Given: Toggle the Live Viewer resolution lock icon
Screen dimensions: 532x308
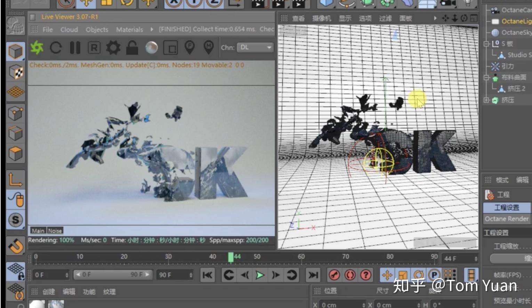Looking at the screenshot, I should tap(132, 48).
